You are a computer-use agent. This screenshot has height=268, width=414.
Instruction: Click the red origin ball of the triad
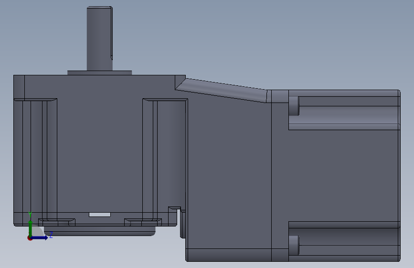30,238
